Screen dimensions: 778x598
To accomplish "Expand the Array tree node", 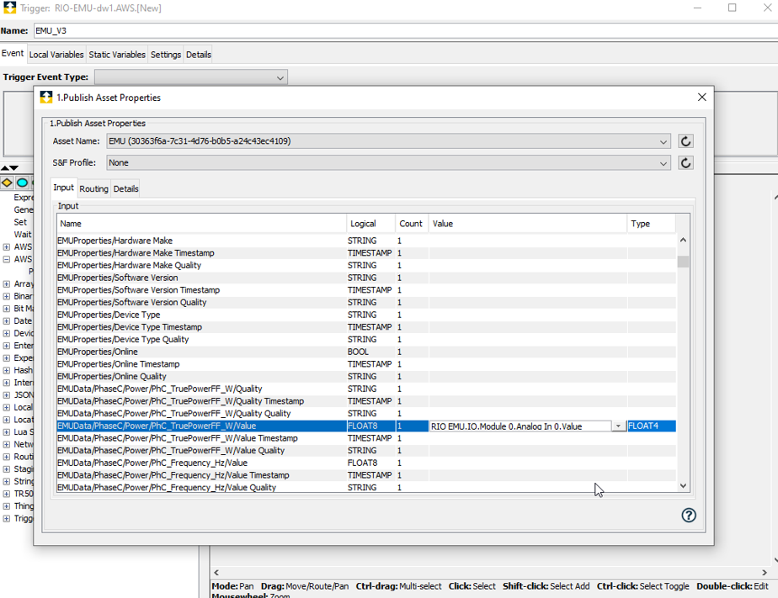I will click(7, 284).
